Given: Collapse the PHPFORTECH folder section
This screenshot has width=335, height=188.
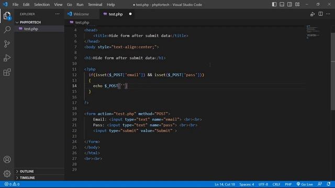Looking at the screenshot, I should [x=39, y=22].
